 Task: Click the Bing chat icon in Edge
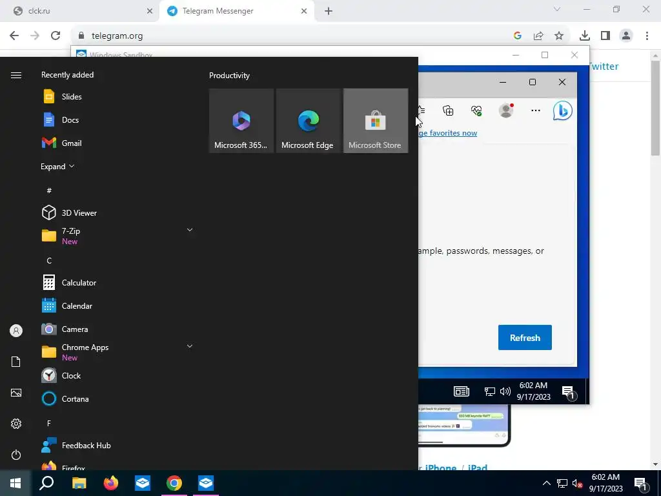562,111
